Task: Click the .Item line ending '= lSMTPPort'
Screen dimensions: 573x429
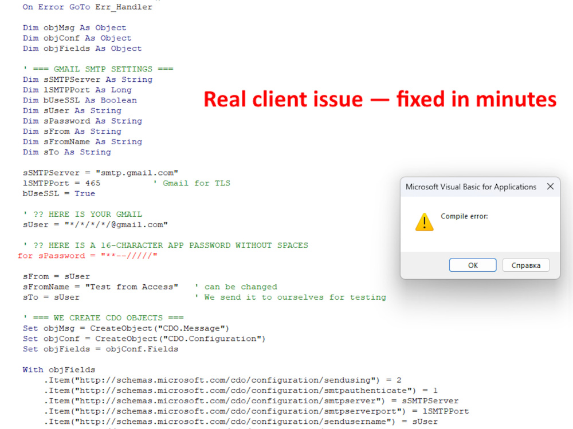Action: [x=256, y=411]
